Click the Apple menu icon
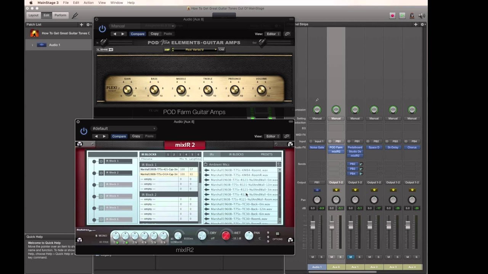Image resolution: width=488 pixels, height=274 pixels. (31, 3)
